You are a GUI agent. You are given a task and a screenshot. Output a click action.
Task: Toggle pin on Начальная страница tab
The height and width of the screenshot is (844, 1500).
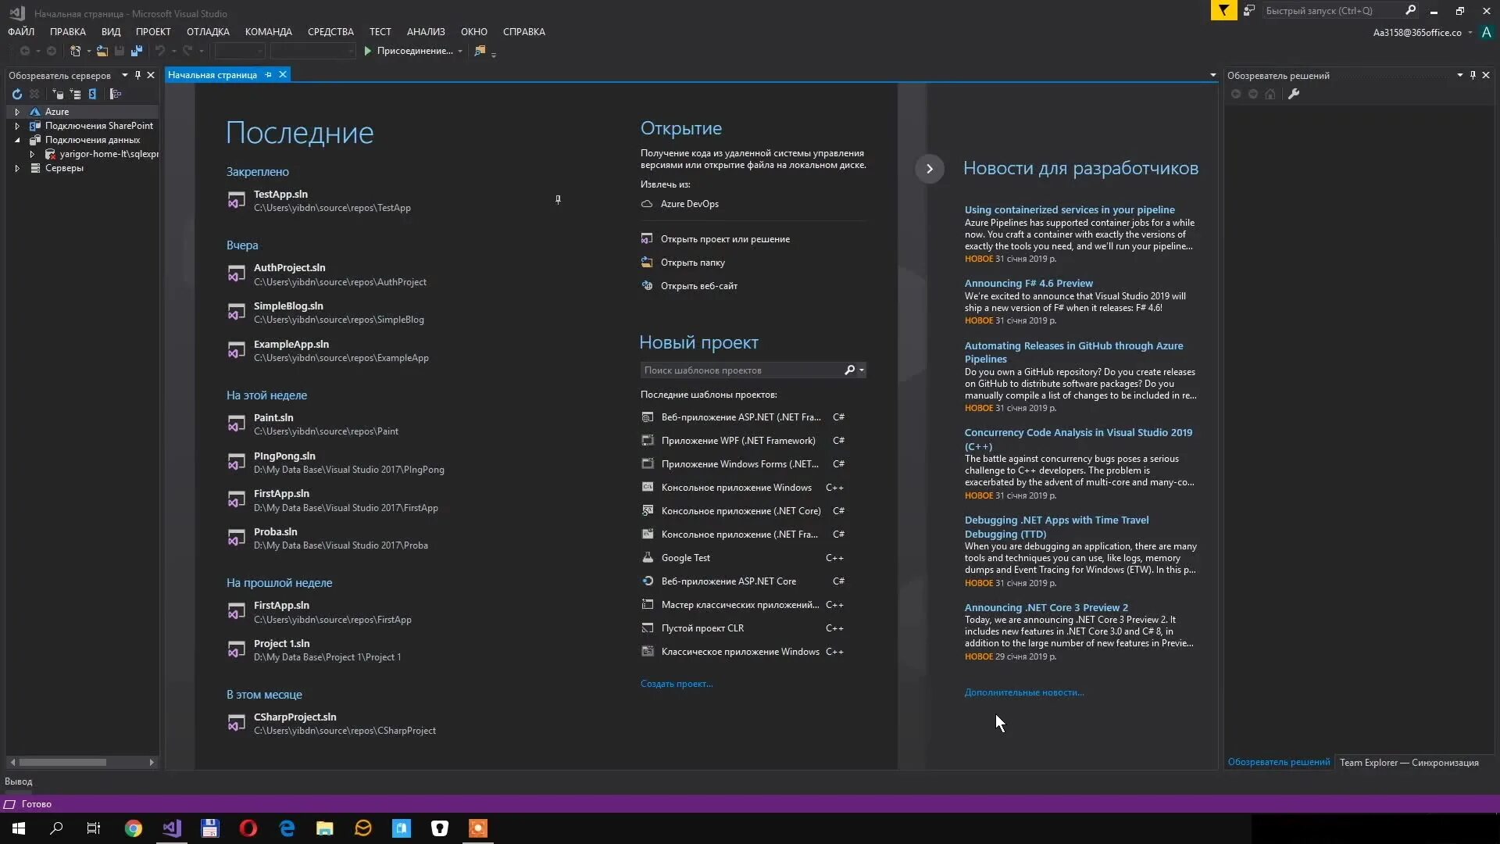point(268,75)
